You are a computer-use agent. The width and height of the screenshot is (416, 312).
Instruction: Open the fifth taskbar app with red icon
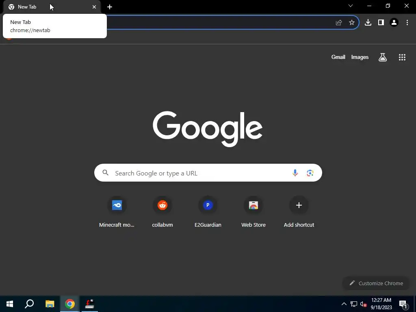point(90,304)
